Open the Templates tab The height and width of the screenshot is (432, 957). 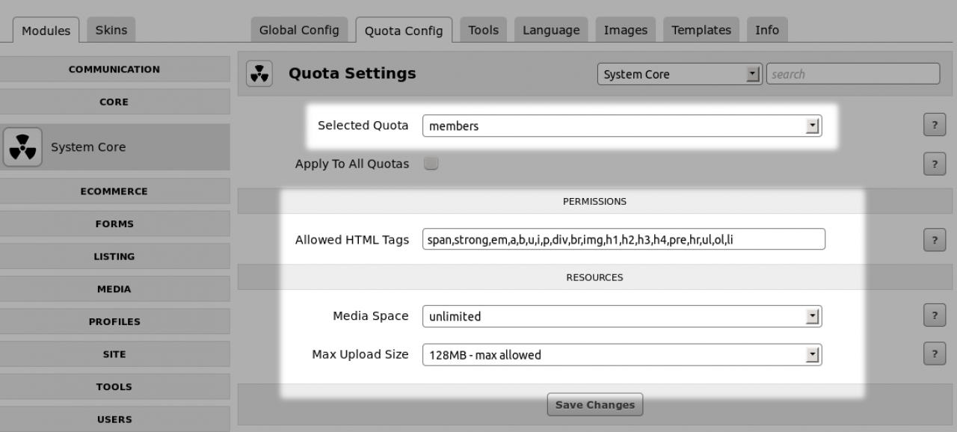coord(701,30)
